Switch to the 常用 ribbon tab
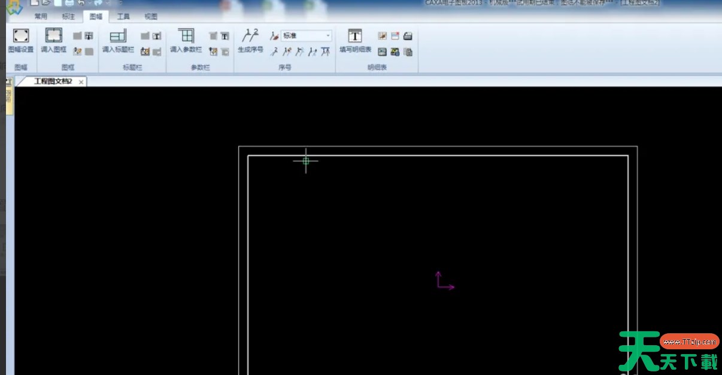The width and height of the screenshot is (722, 375). [x=41, y=17]
